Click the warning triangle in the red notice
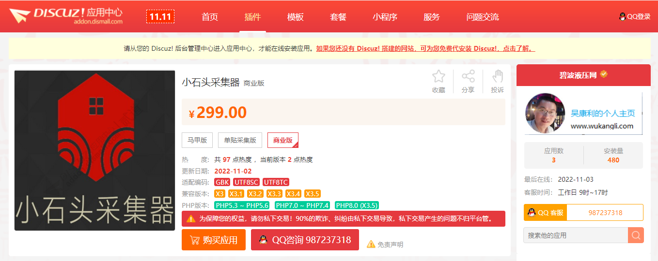658x261 pixels. coord(191,219)
